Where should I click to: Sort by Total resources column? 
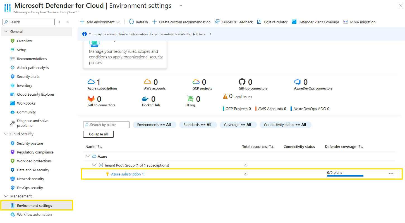coord(258,147)
